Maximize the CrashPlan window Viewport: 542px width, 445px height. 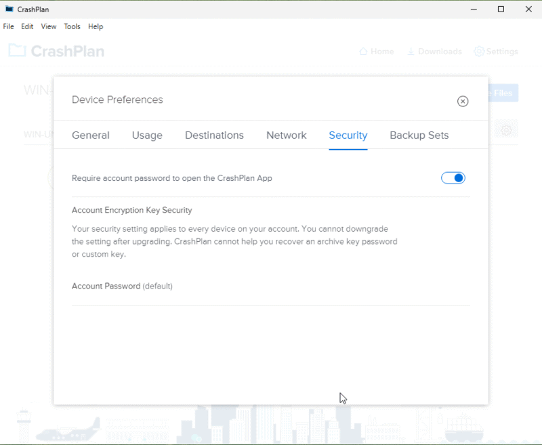click(x=501, y=9)
